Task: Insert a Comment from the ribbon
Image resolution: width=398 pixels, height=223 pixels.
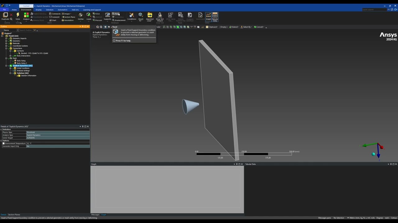Action: pos(54,17)
